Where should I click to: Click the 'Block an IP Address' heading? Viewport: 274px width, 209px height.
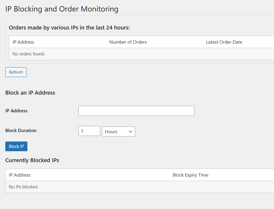[30, 93]
